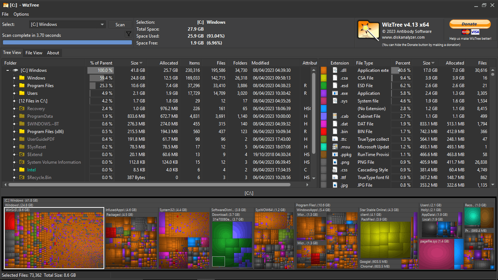
Task: Select the Windows row's yellow folder icon
Action: click(x=22, y=78)
